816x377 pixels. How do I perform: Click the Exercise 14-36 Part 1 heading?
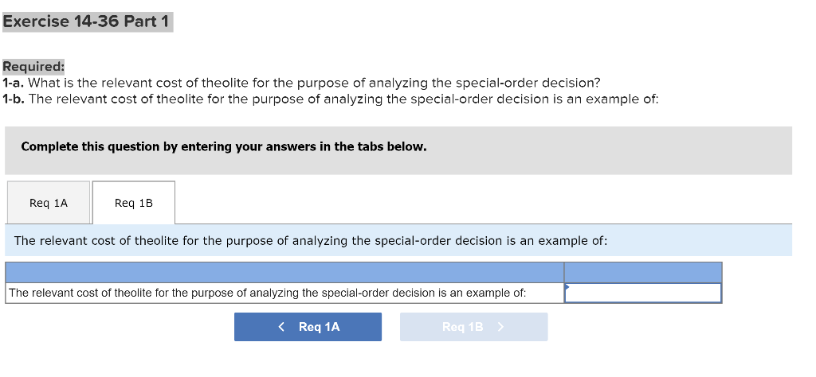[86, 21]
